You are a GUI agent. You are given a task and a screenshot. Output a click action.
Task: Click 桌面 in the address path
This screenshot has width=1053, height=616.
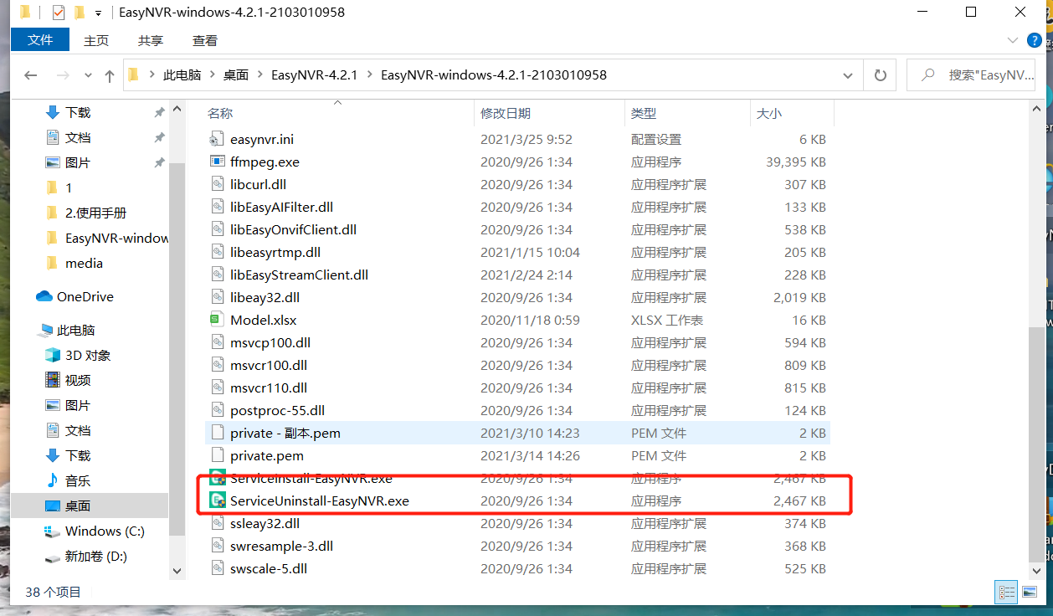click(236, 75)
